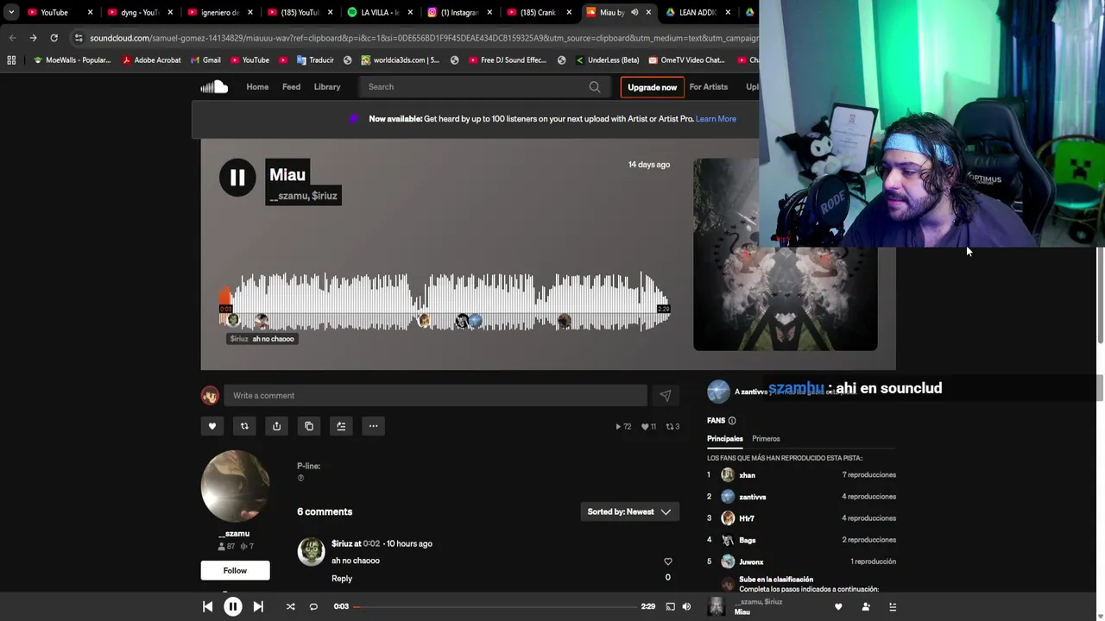This screenshot has height=621, width=1105.
Task: Like the current track in the player bar
Action: click(x=838, y=607)
